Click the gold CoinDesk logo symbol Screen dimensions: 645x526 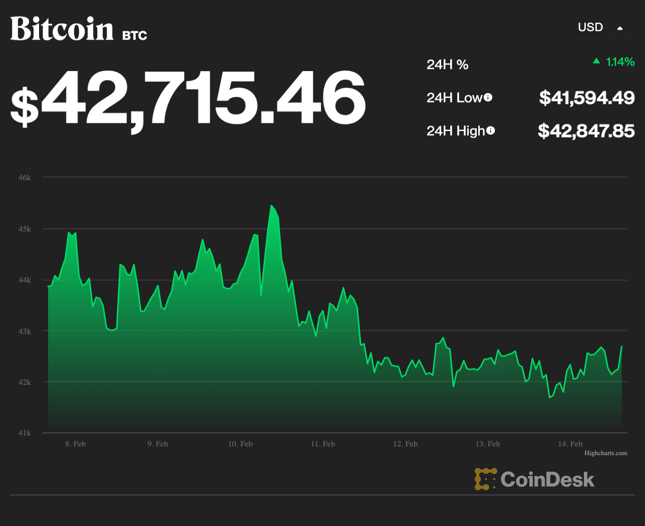[485, 479]
